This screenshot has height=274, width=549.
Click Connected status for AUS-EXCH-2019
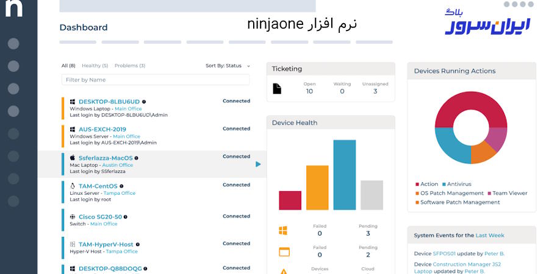236,128
